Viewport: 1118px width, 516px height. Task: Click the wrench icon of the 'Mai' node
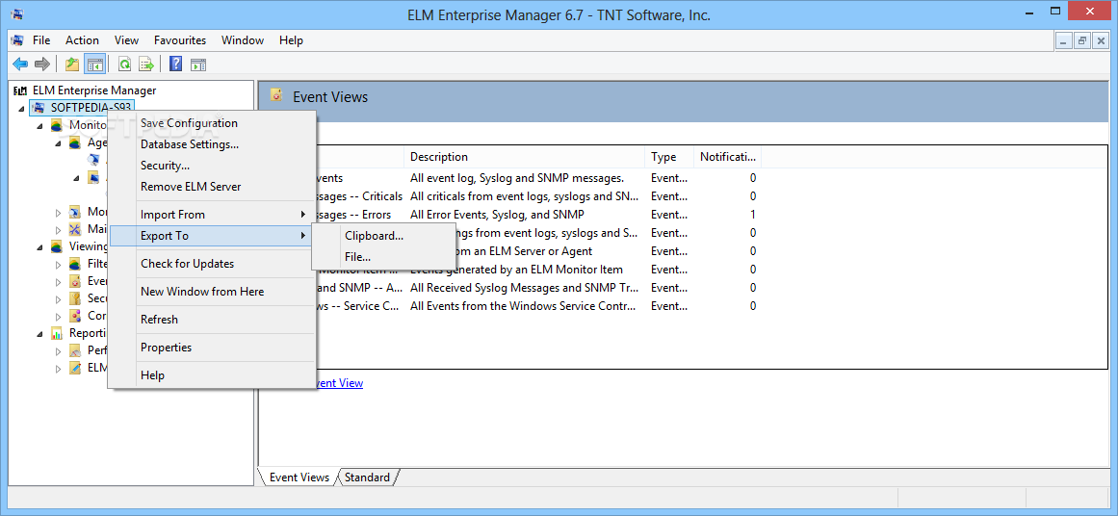coord(75,229)
